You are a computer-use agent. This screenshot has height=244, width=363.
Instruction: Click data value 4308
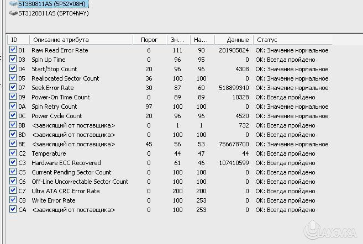(242, 69)
